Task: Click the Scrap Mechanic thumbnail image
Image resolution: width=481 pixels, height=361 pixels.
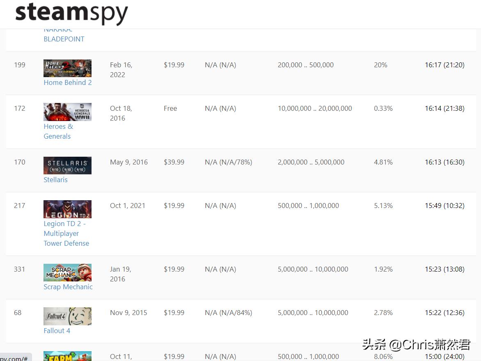Action: pyautogui.click(x=67, y=272)
